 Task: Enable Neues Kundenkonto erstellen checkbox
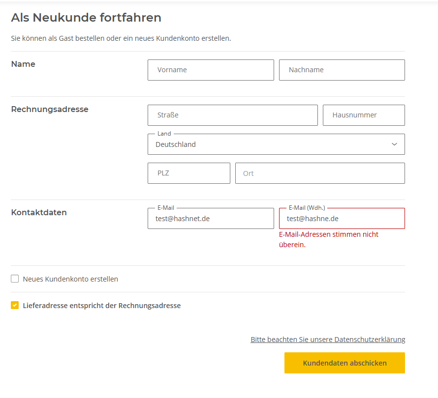pyautogui.click(x=15, y=279)
